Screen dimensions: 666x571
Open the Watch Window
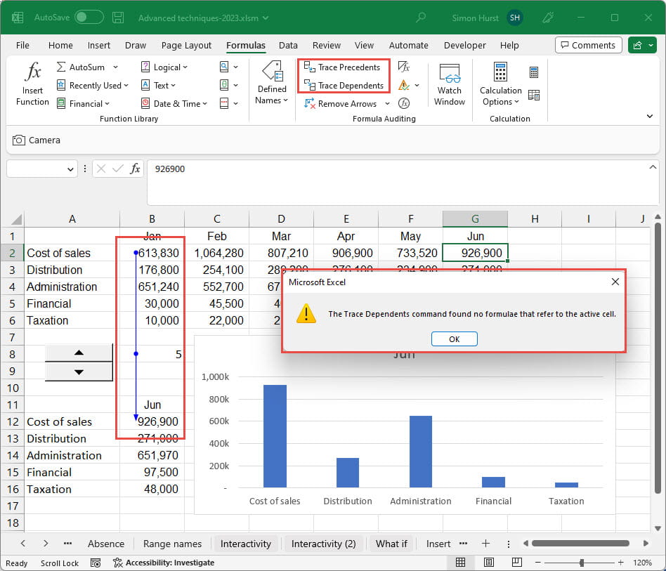click(x=449, y=84)
